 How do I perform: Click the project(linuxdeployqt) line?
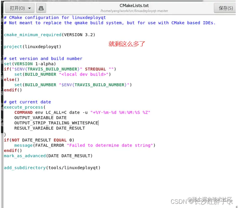pyautogui.click(x=33, y=47)
